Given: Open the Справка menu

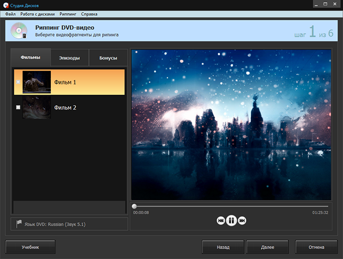Looking at the screenshot, I should coord(89,14).
